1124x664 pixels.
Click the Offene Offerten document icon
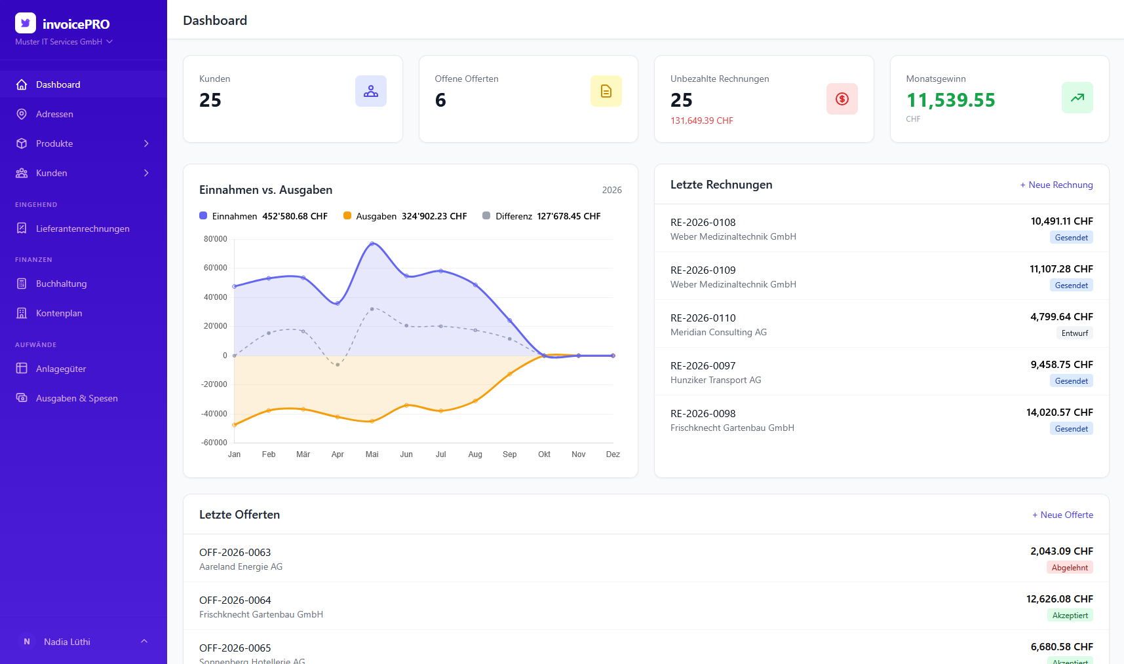[606, 91]
